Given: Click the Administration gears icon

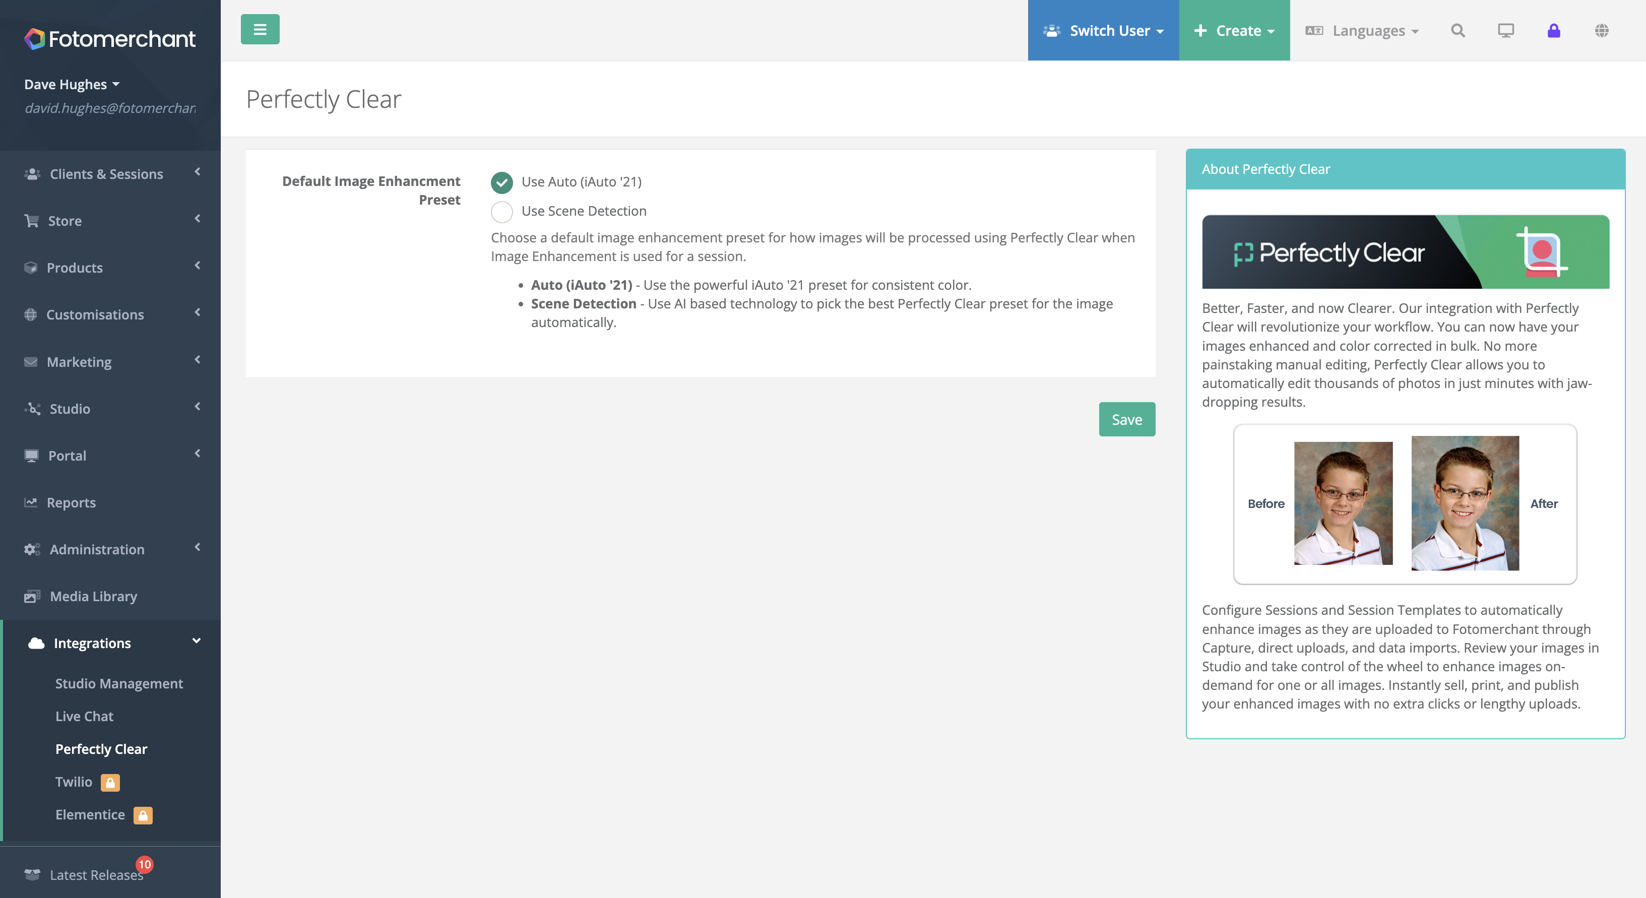Looking at the screenshot, I should pos(32,549).
